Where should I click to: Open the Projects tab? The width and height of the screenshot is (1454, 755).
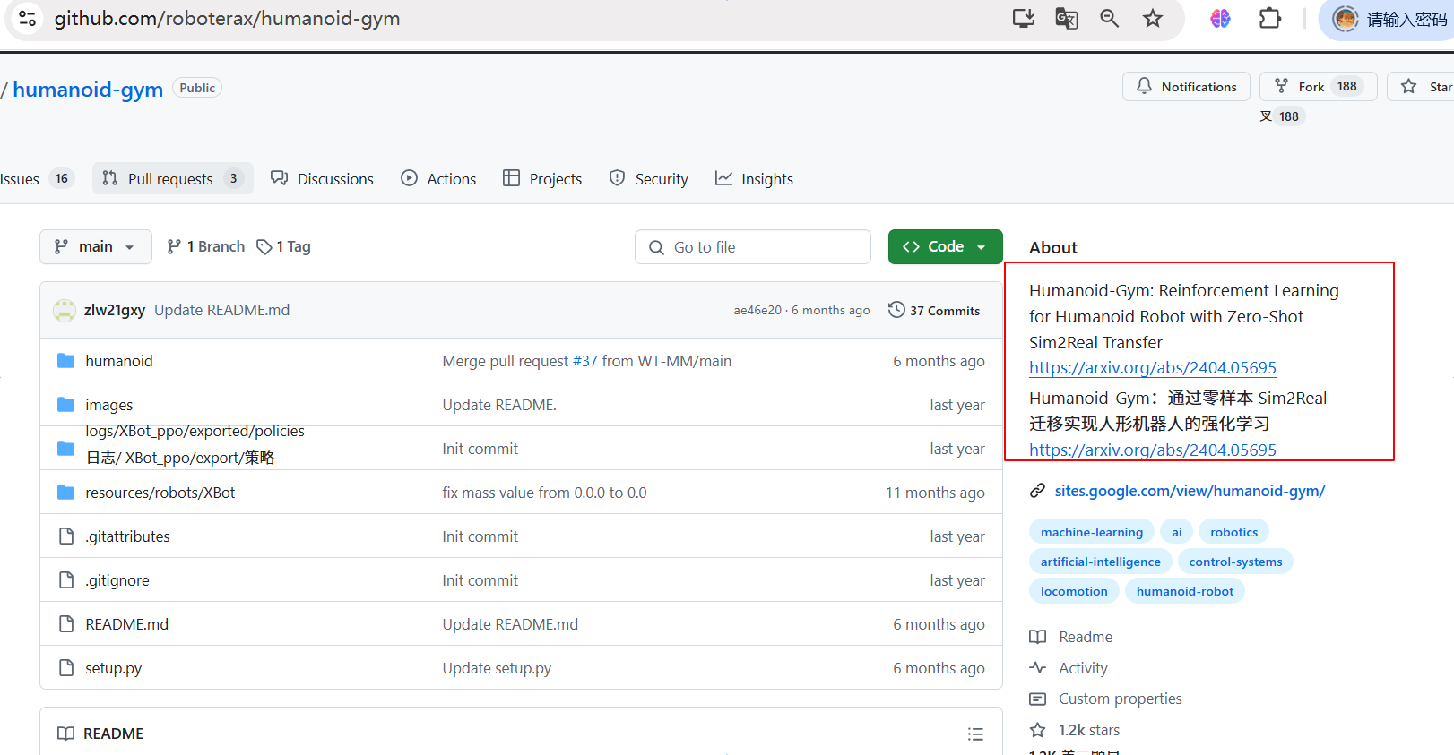click(542, 179)
